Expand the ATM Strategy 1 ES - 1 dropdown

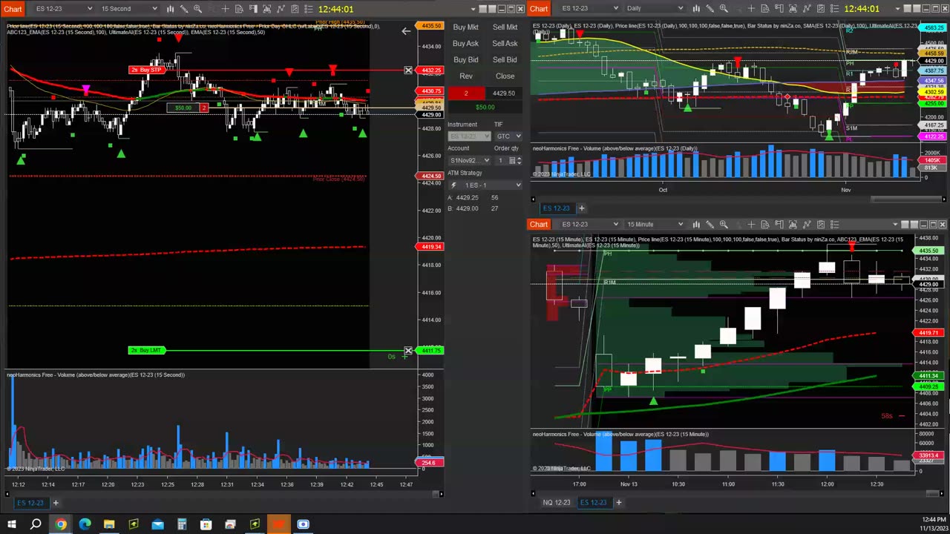[485, 185]
